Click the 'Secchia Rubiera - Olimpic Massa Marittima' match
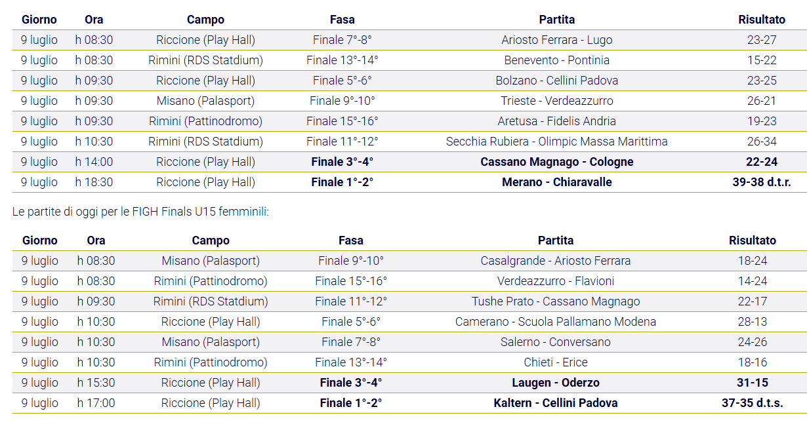The width and height of the screenshot is (807, 426). pyautogui.click(x=557, y=142)
